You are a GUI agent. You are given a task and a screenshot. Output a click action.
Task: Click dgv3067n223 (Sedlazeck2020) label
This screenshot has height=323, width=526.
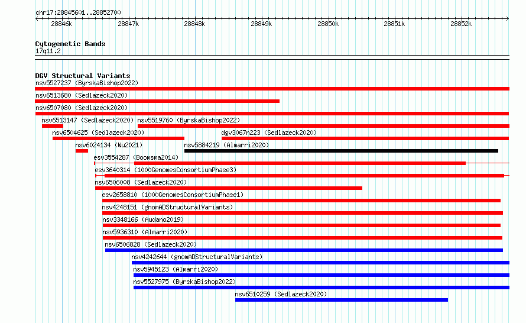click(269, 133)
